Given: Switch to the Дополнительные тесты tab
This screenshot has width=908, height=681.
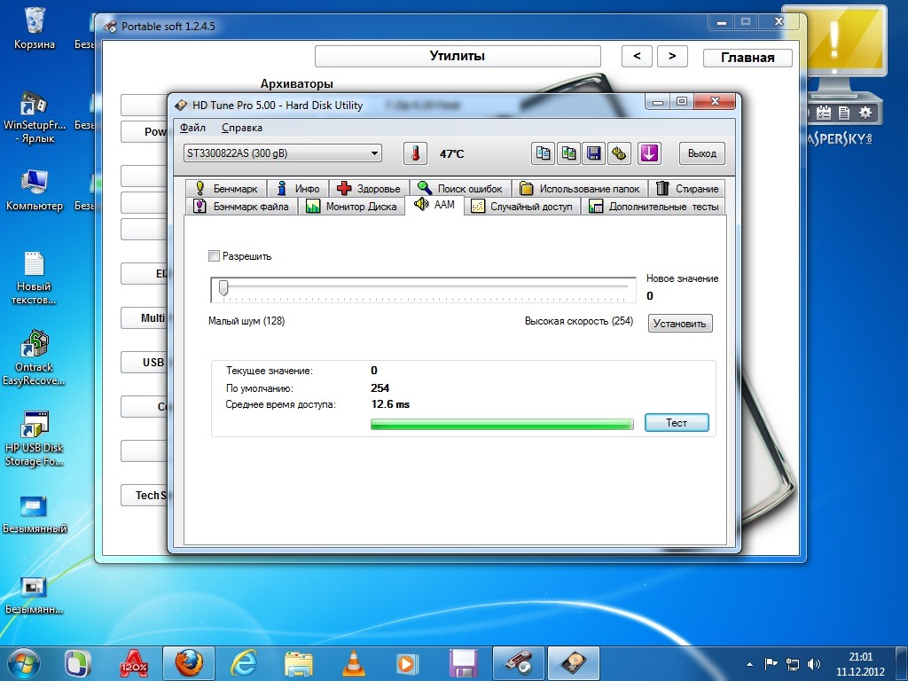Looking at the screenshot, I should (x=654, y=206).
